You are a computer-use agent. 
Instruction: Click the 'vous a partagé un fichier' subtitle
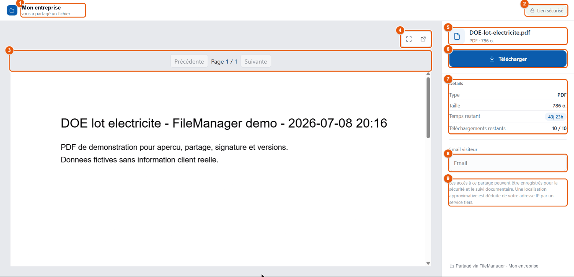[46, 14]
